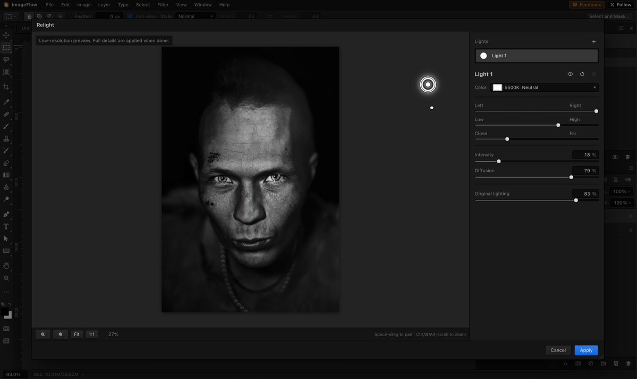The image size is (637, 379).
Task: Select the Move tool in the toolbar
Action: click(x=6, y=36)
